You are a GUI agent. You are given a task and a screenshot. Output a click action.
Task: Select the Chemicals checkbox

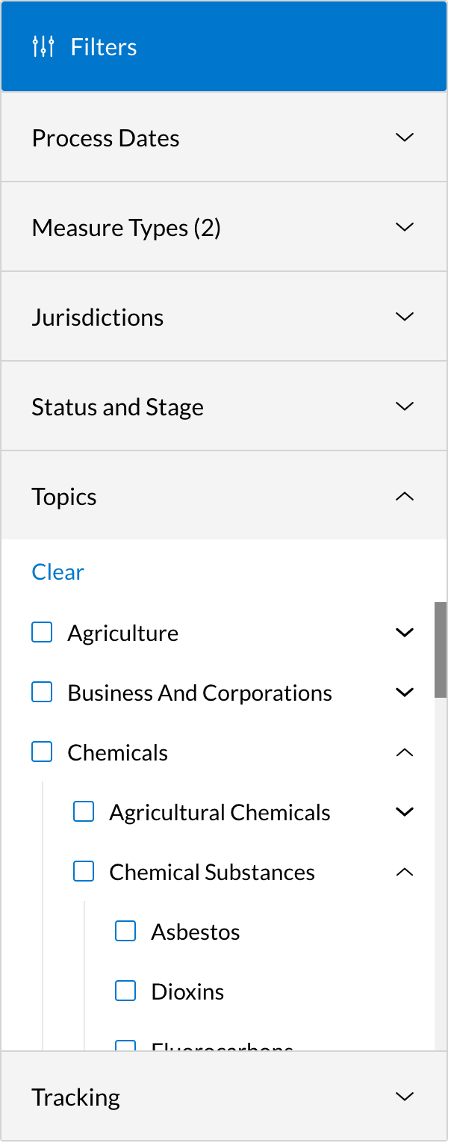[x=42, y=752]
